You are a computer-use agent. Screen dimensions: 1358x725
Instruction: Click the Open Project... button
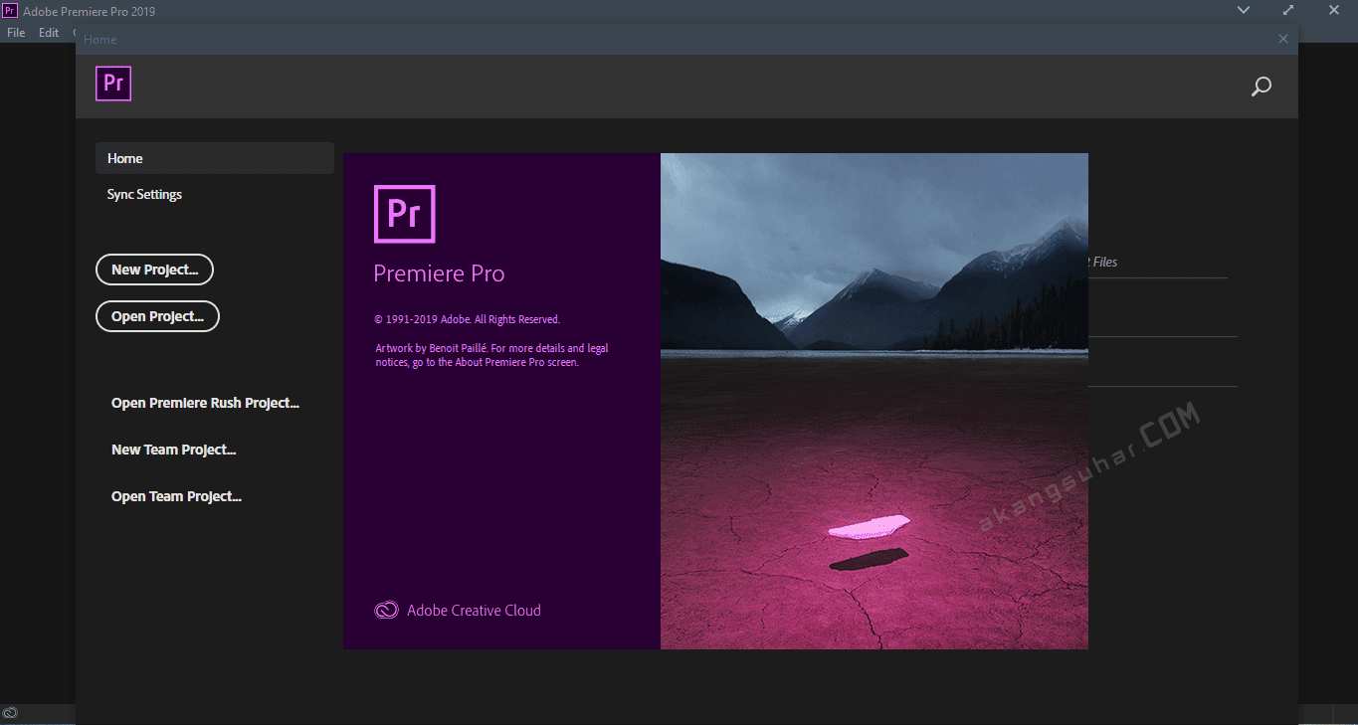point(157,316)
